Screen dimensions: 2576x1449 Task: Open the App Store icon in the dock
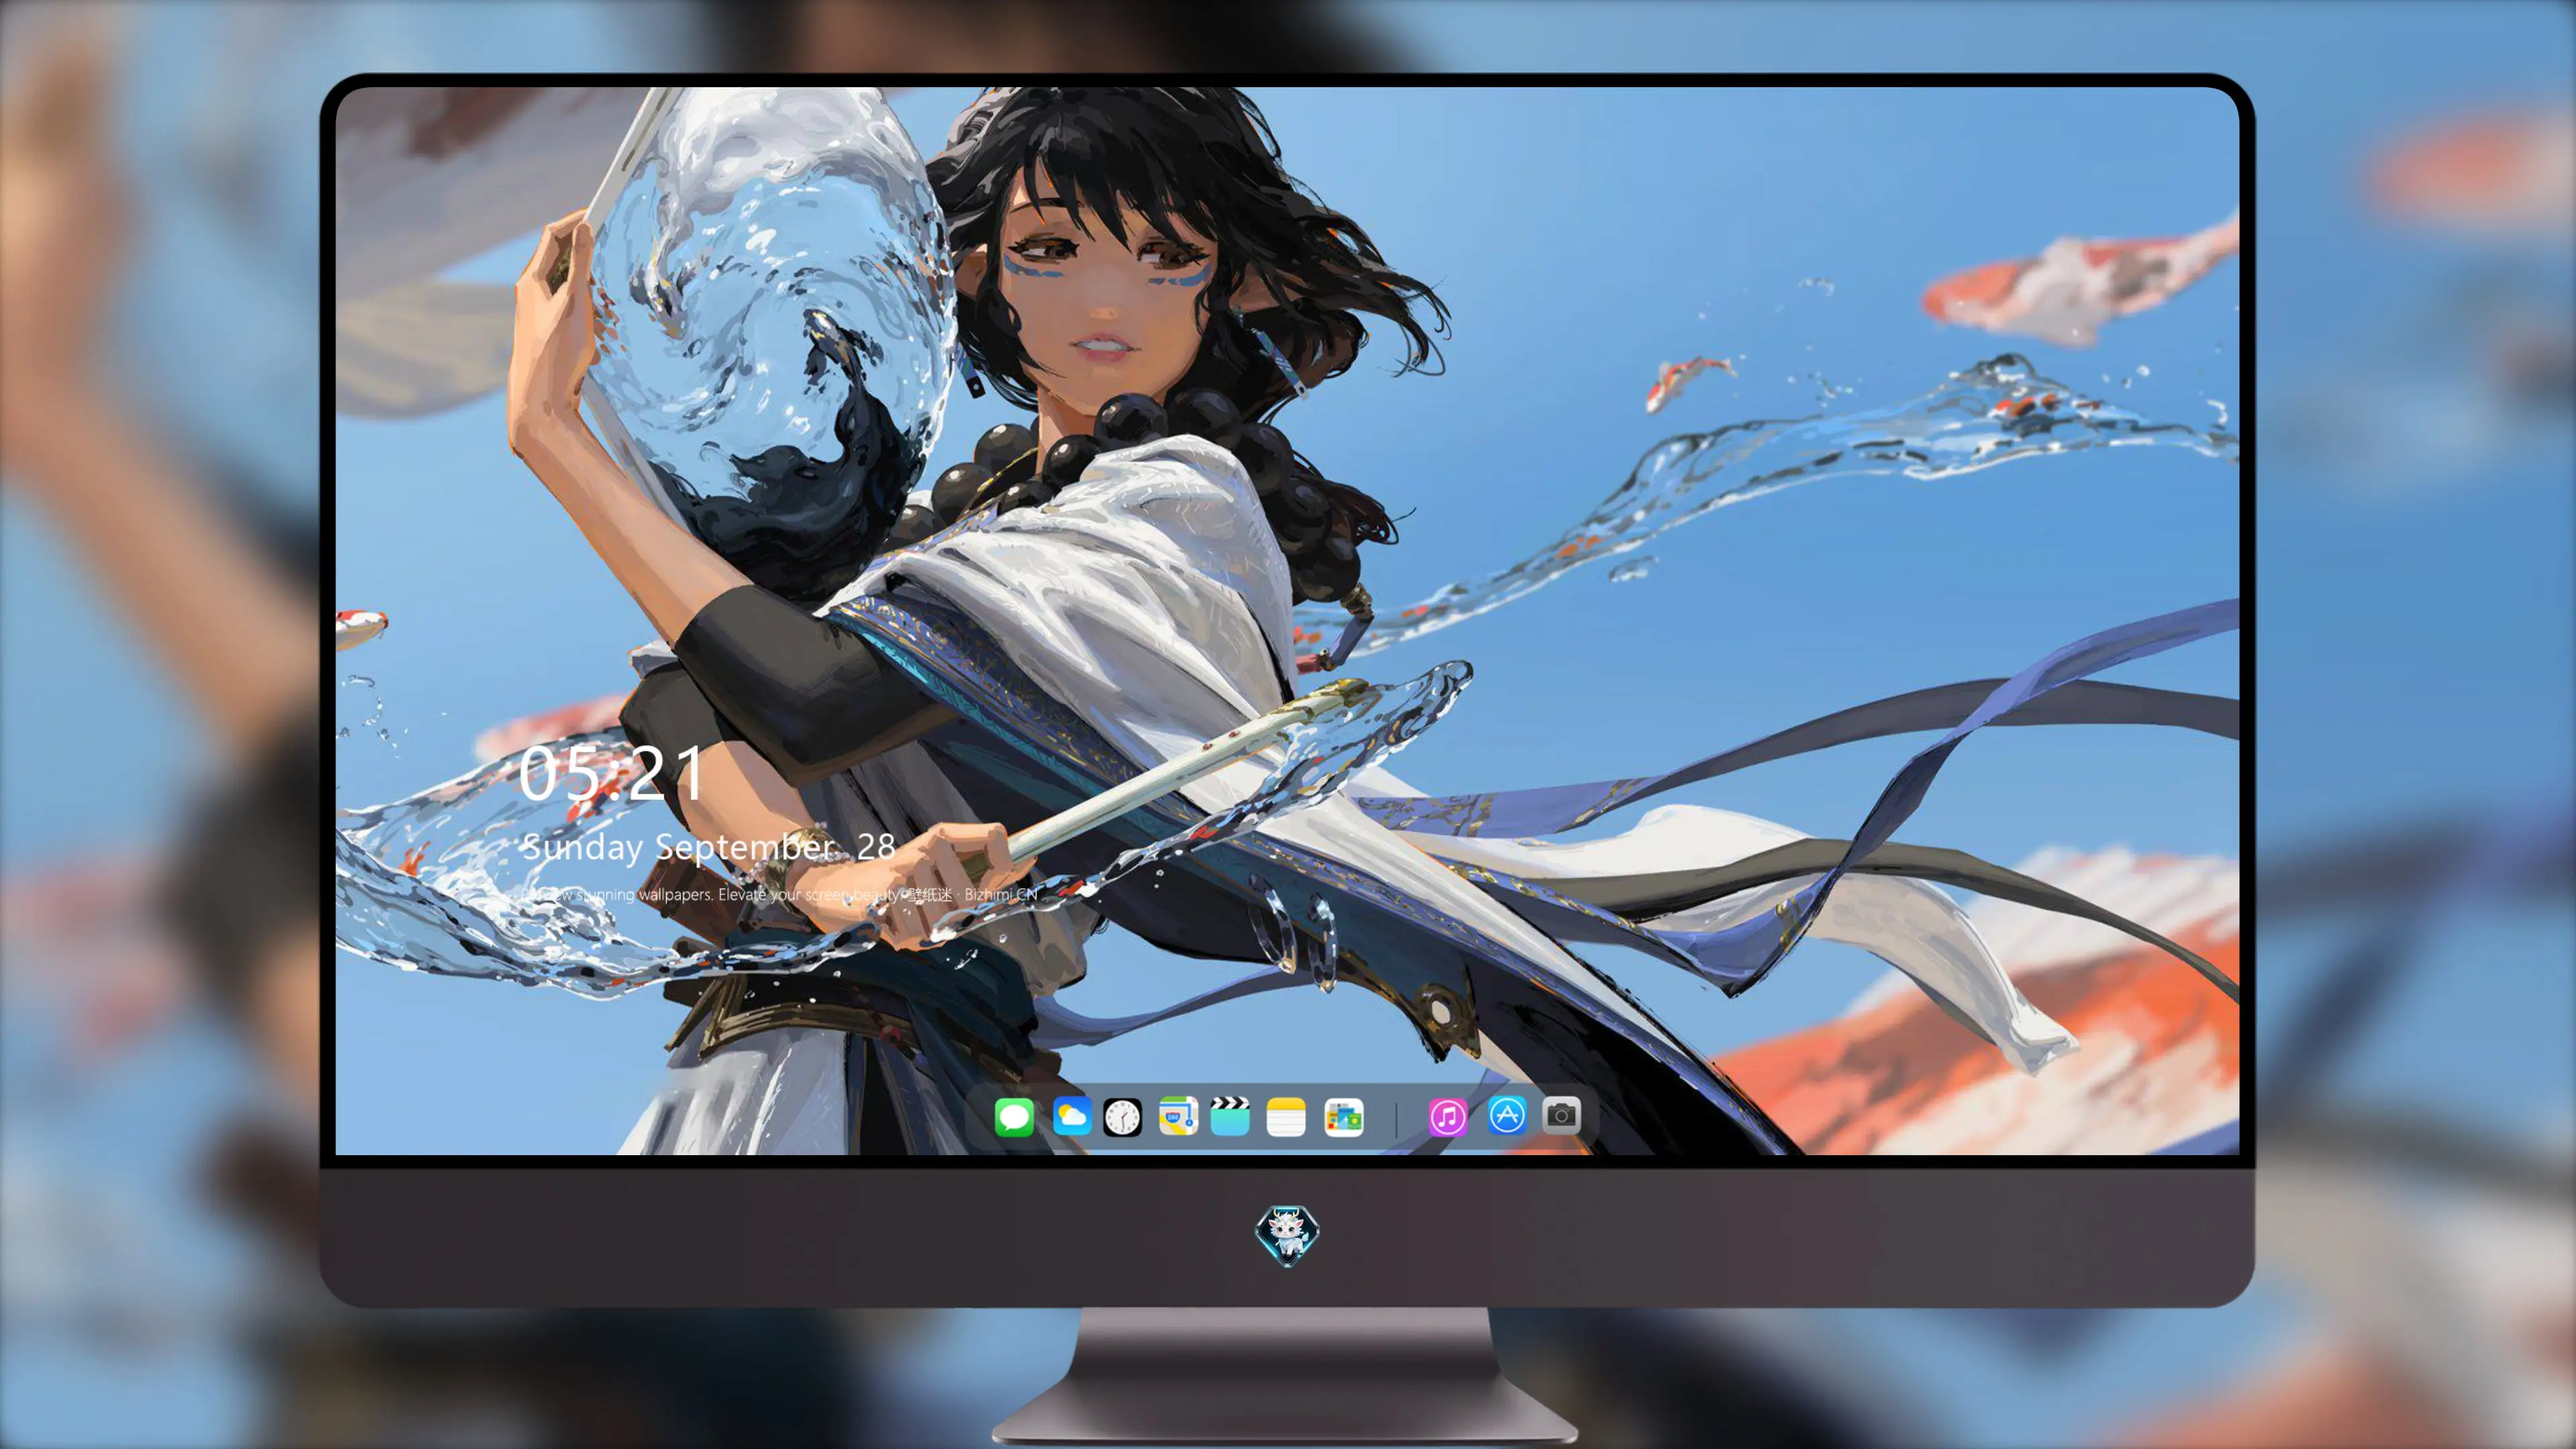1506,1115
